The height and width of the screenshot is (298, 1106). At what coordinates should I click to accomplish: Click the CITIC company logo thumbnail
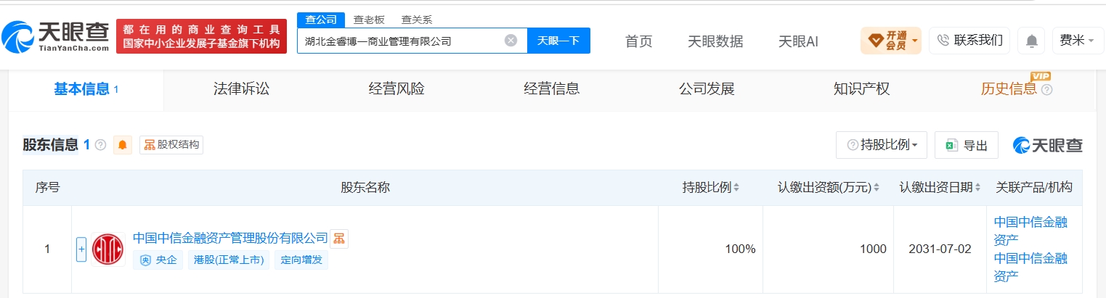[x=108, y=249]
